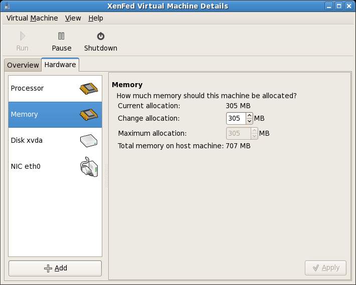Select the Hardware tab
Viewport: 356px width, 285px height.
pyautogui.click(x=60, y=65)
